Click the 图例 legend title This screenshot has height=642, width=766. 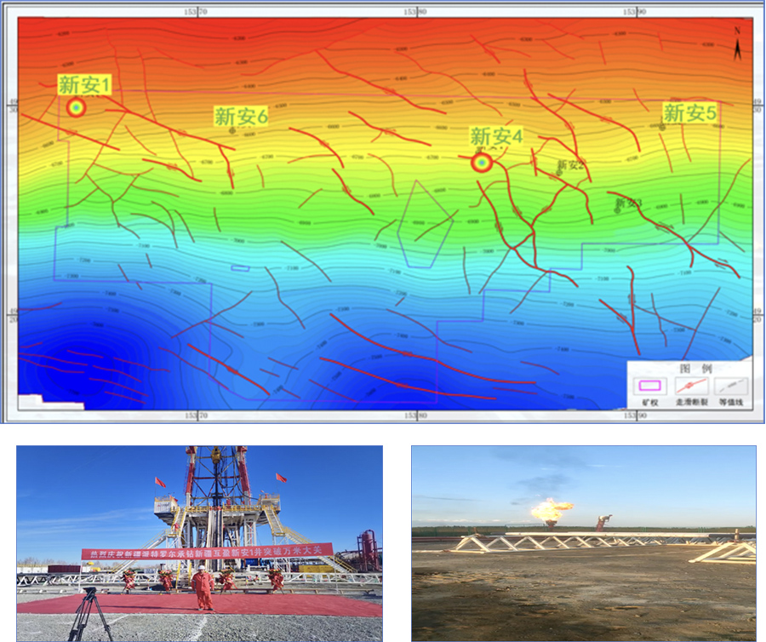pos(695,369)
